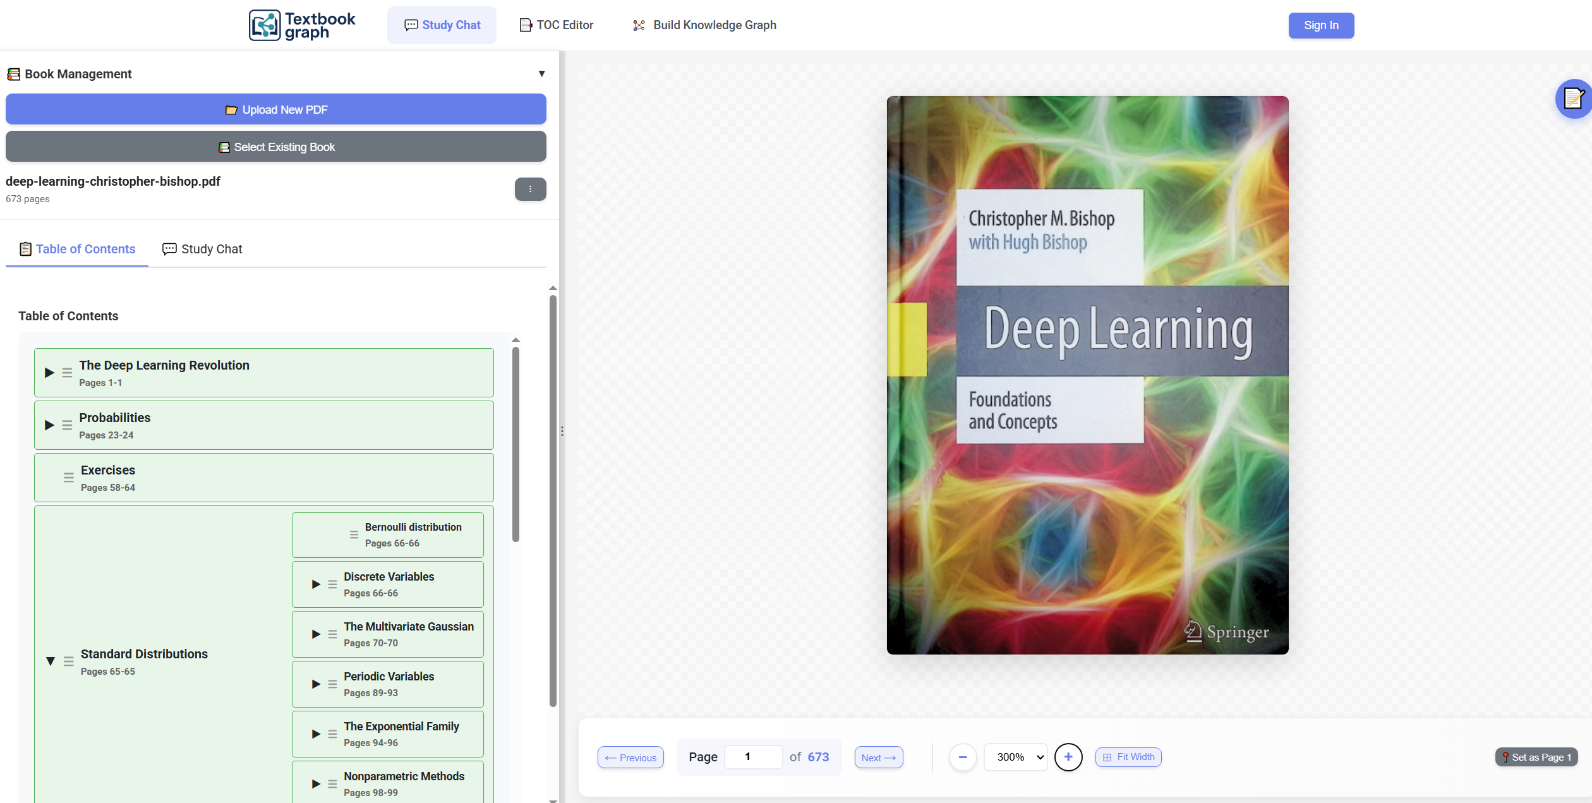Click the Sign In button
Viewport: 1592px width, 803px height.
click(1321, 25)
